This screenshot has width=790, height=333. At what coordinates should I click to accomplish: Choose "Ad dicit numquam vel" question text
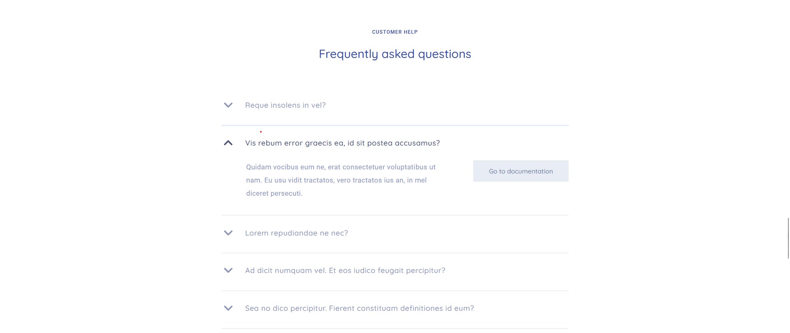(x=345, y=271)
